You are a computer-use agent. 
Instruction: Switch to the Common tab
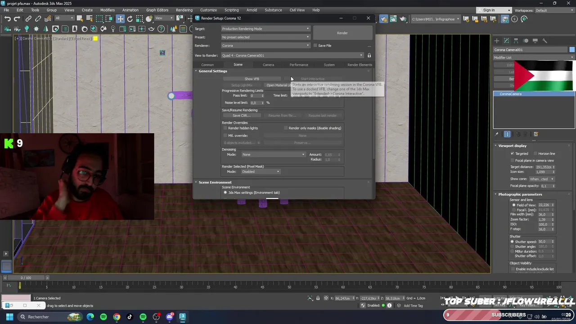(207, 65)
